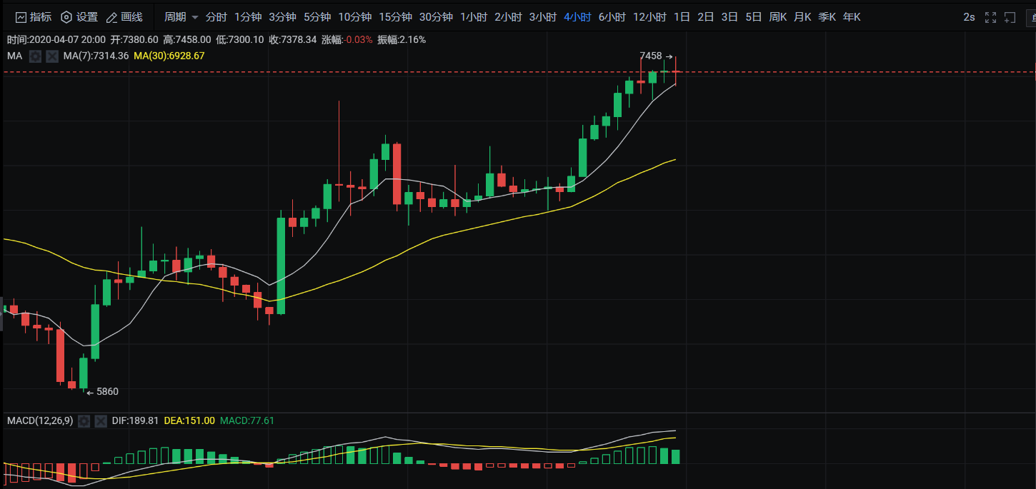
Task: Expand the 季K seasonal candle option
Action: [x=827, y=16]
